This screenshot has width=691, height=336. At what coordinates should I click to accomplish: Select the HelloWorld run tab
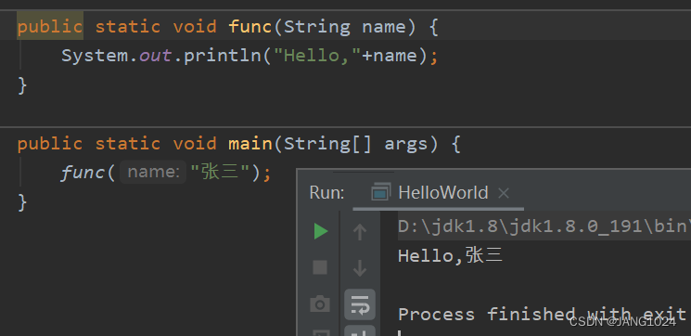439,193
